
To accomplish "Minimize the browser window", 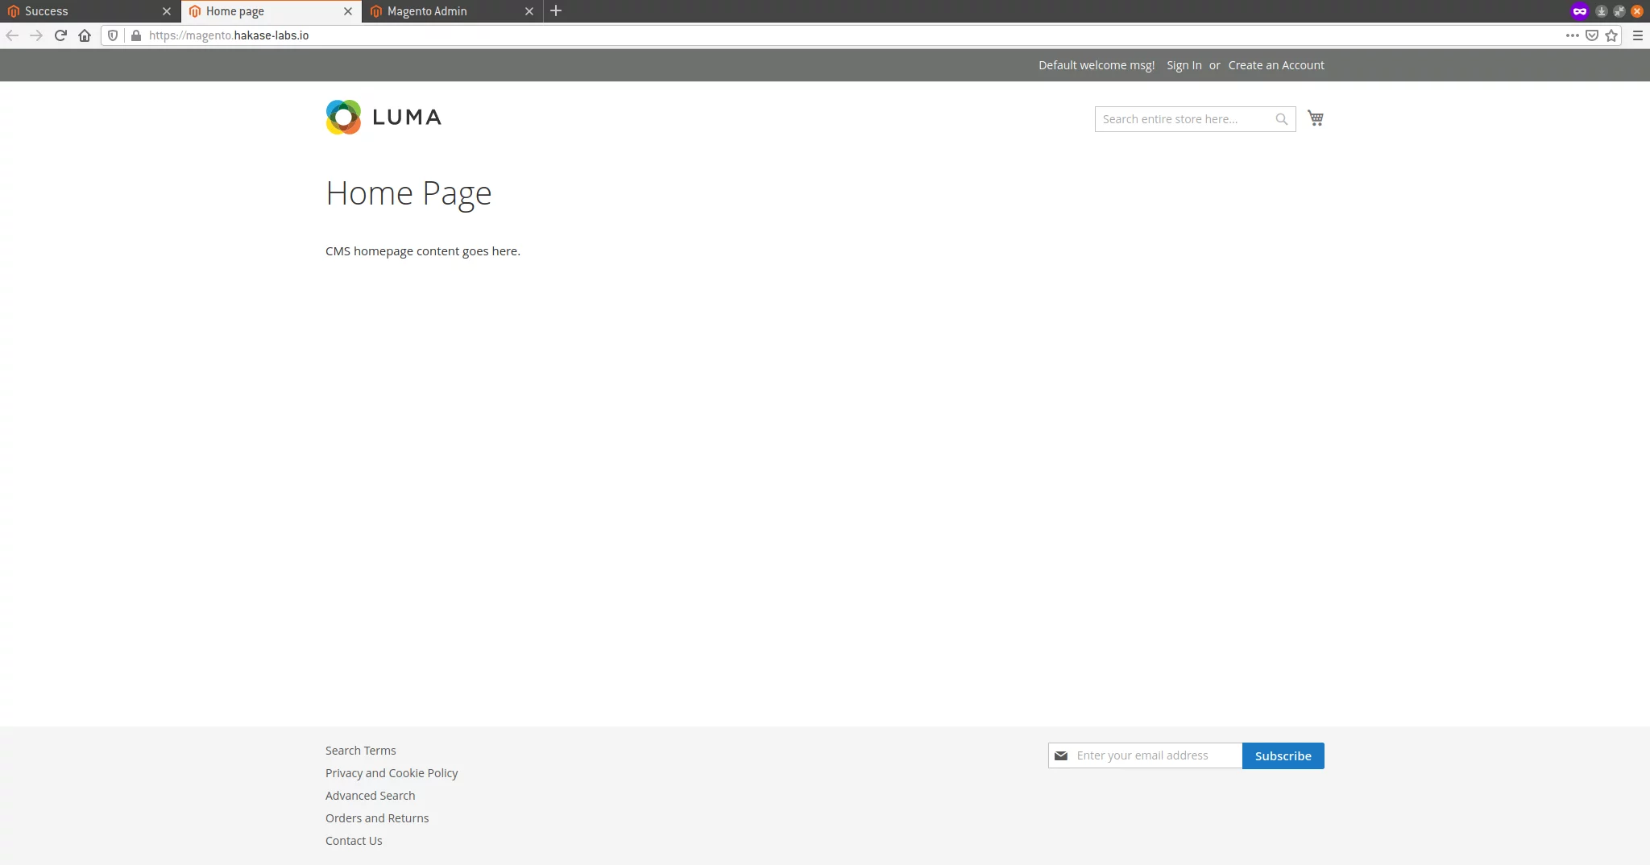I will pos(1602,11).
